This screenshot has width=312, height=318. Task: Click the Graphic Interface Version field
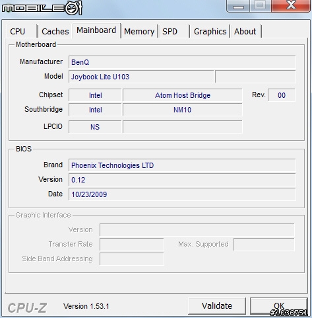pyautogui.click(x=197, y=230)
